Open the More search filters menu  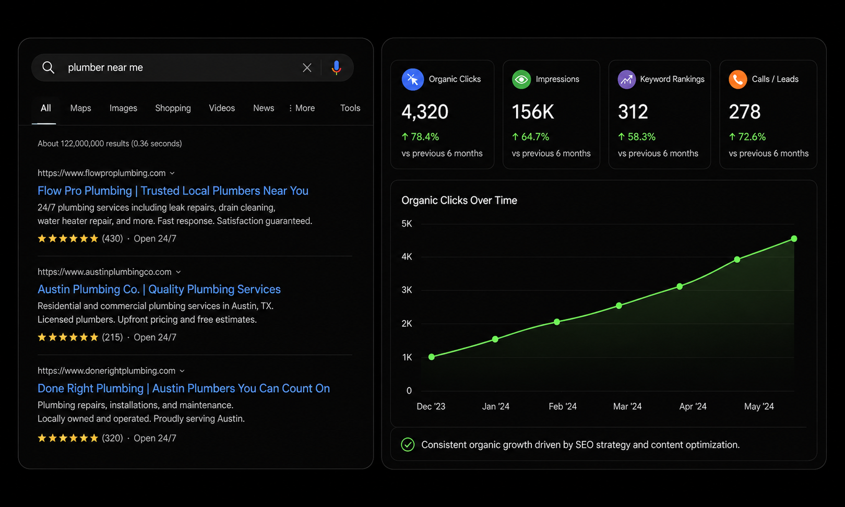coord(302,108)
